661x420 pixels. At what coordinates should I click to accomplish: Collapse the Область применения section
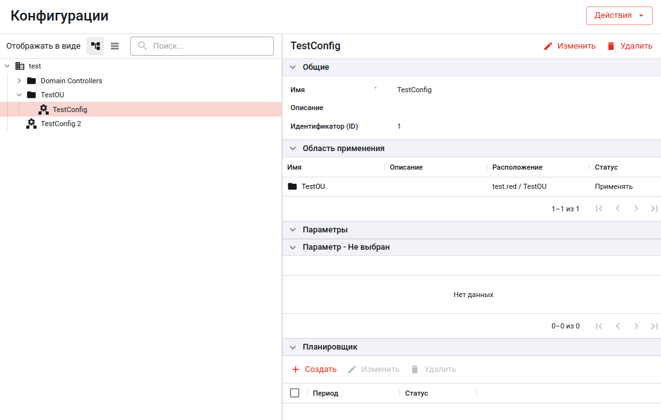click(x=292, y=149)
